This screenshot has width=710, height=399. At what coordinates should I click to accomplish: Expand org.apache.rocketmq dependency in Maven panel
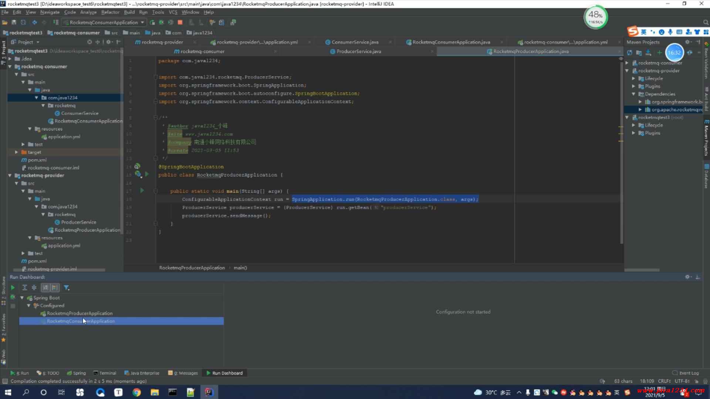640,109
